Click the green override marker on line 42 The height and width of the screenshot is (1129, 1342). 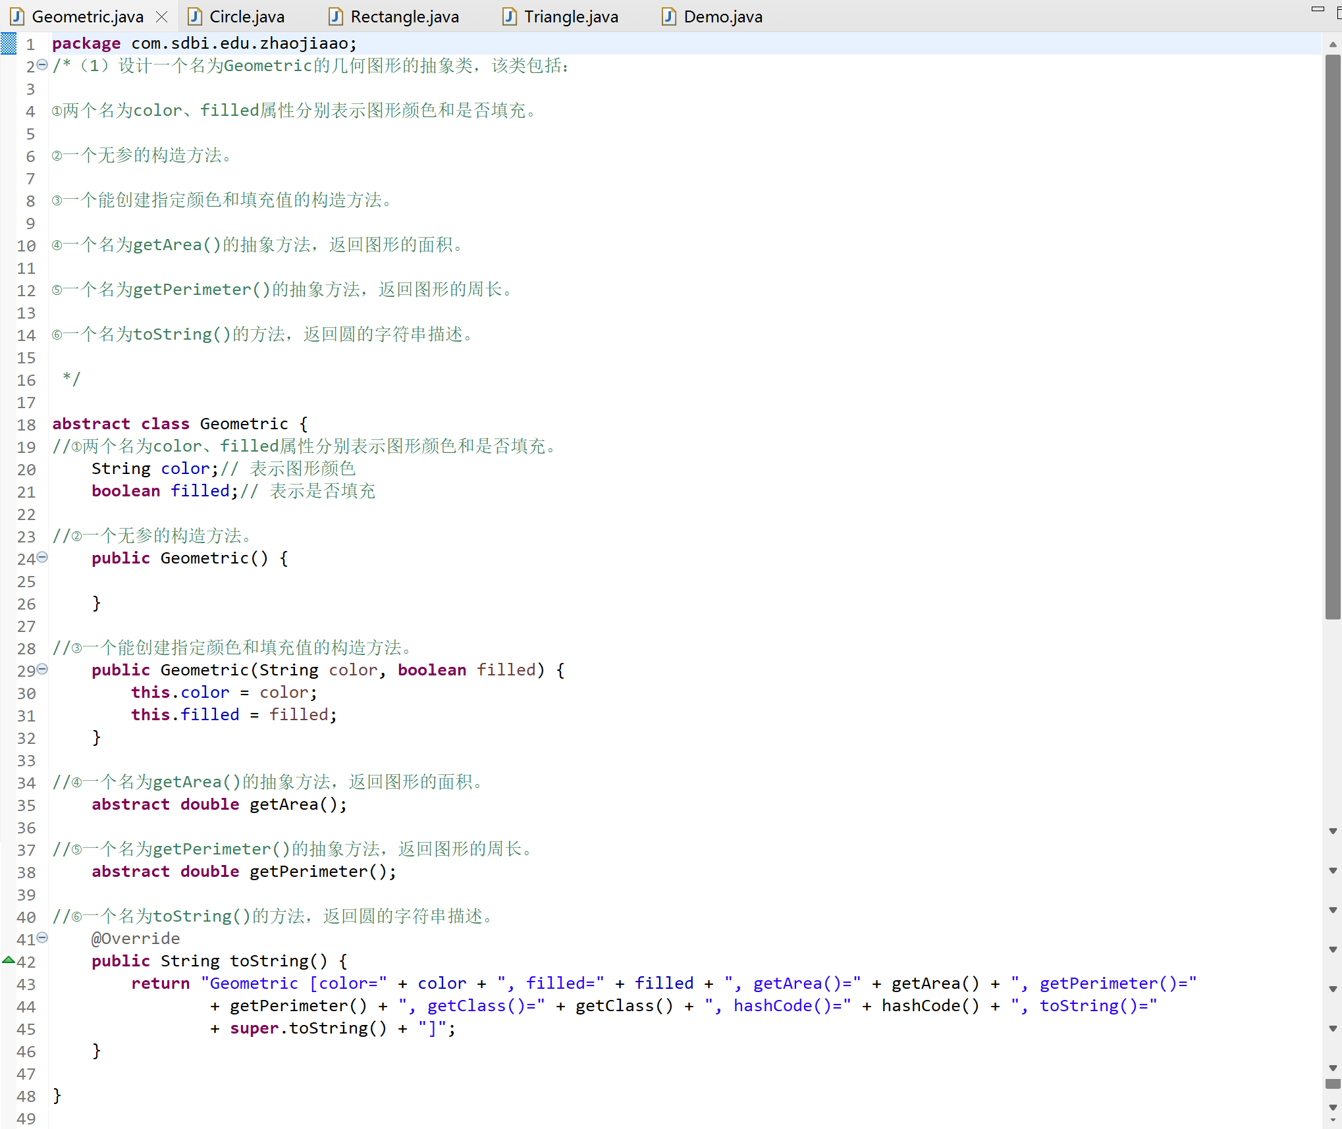tap(9, 960)
